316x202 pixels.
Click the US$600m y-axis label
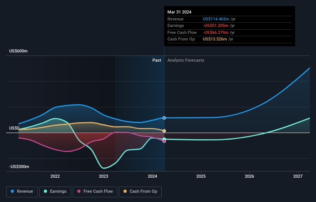pos(18,51)
